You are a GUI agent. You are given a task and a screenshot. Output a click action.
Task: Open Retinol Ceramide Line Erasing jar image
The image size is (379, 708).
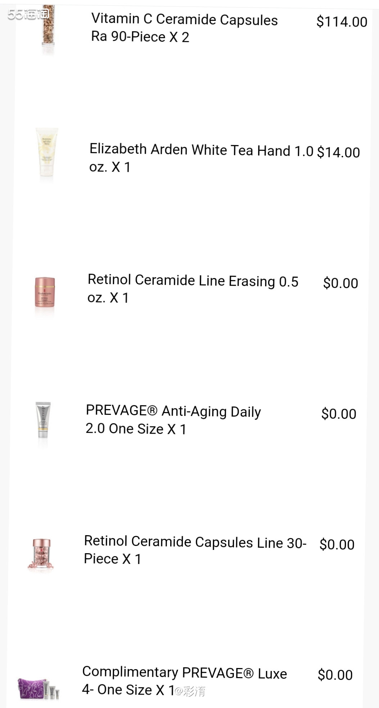[x=45, y=292]
